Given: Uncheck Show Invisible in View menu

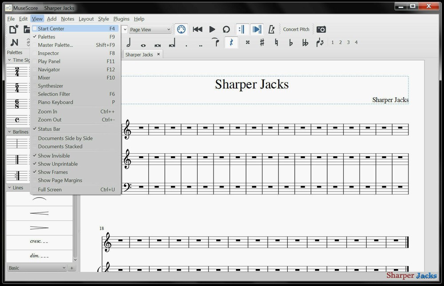Looking at the screenshot, I should (53, 155).
